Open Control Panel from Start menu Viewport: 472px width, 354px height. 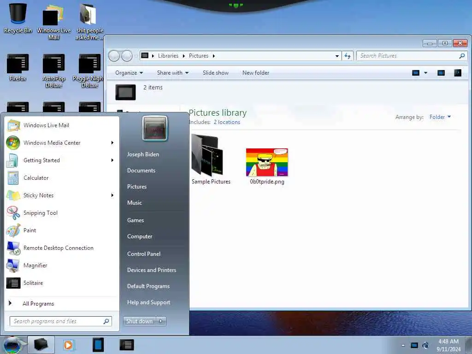pos(144,254)
